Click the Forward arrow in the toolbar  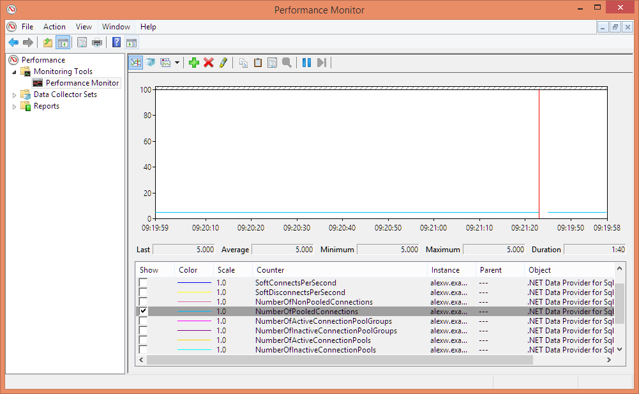click(x=28, y=42)
